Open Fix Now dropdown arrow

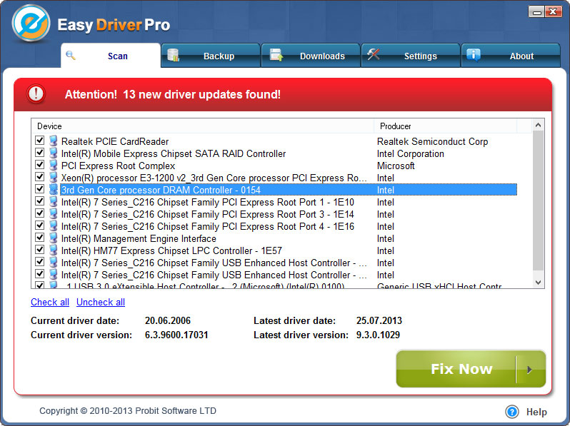point(531,370)
